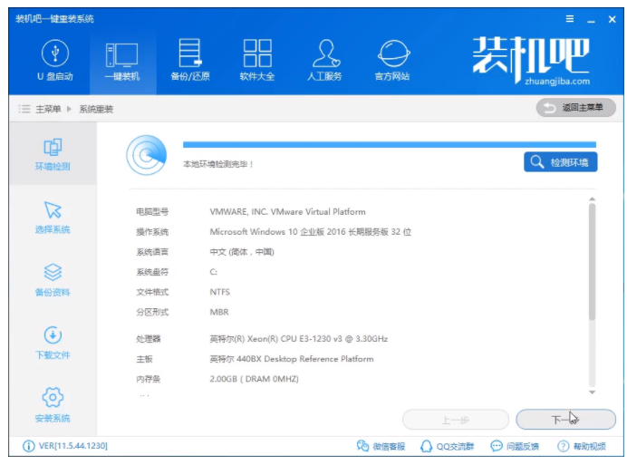Click the 下一步 next step button
The width and height of the screenshot is (627, 465).
(x=565, y=420)
